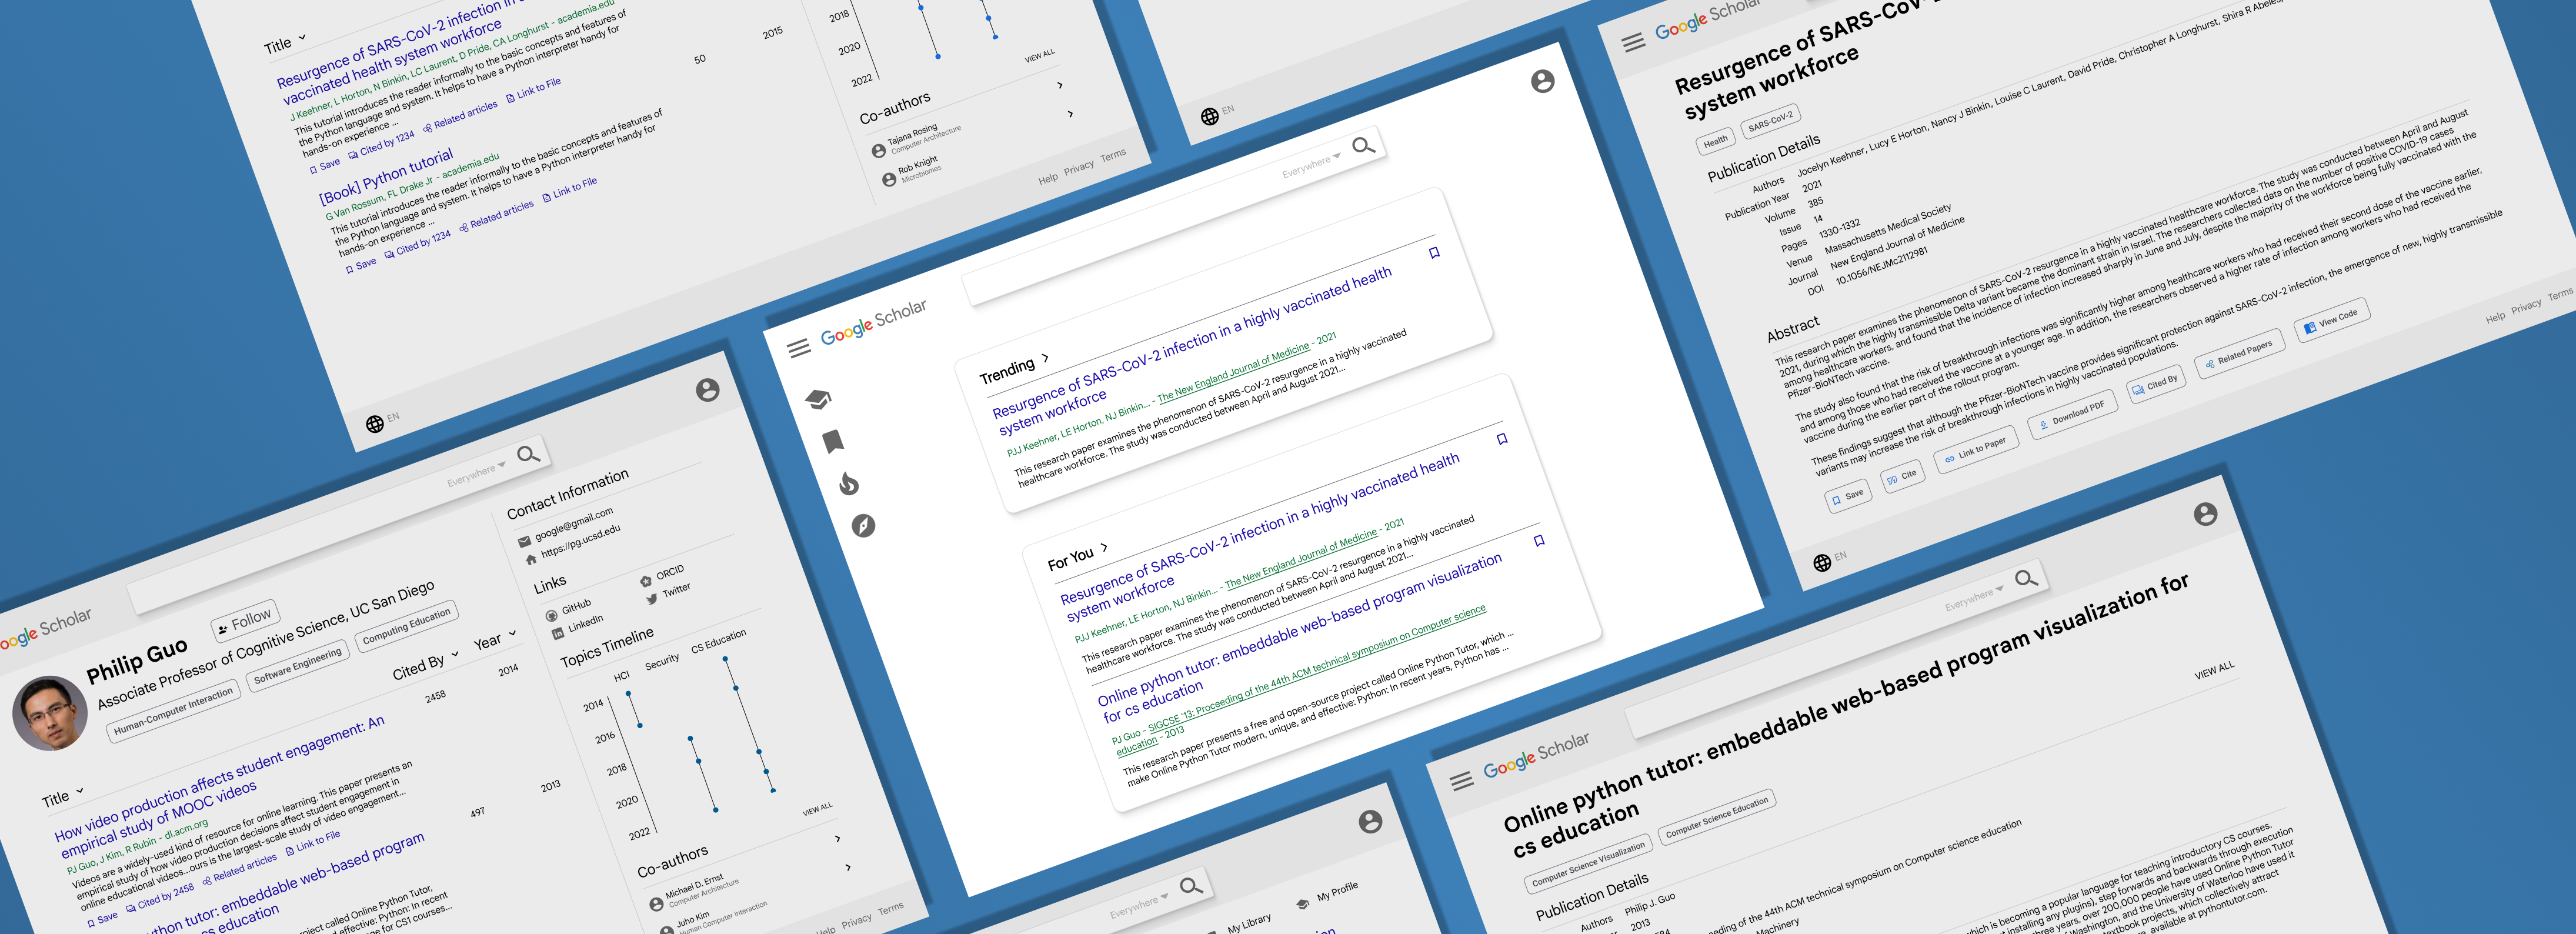Click the EN globe icon below the Python tutorial results
This screenshot has width=2576, height=934.
[375, 424]
